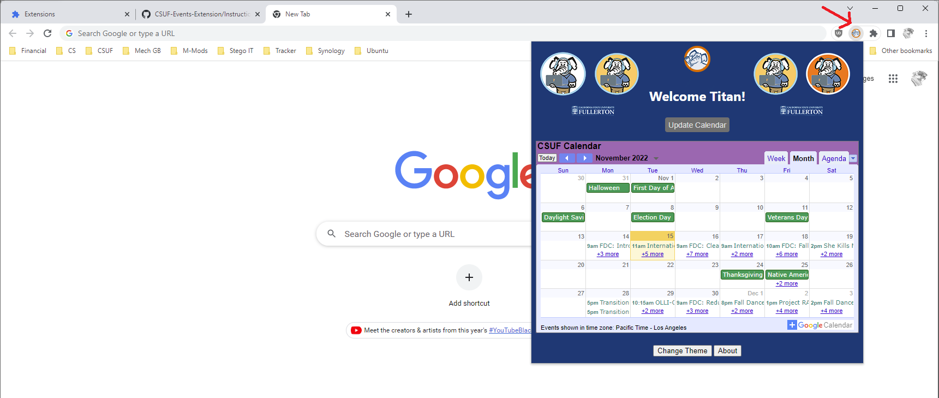Switch calendar to Week view
Viewport: 939px width, 398px height.
pyautogui.click(x=776, y=158)
